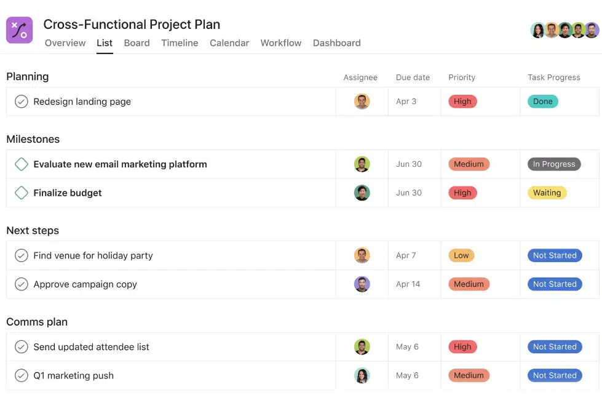Open the Approve campaign copy task name
Image resolution: width=602 pixels, height=408 pixels.
tap(85, 284)
